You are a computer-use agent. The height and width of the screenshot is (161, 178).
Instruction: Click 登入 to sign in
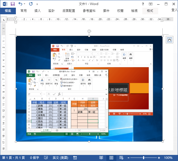click(174, 10)
